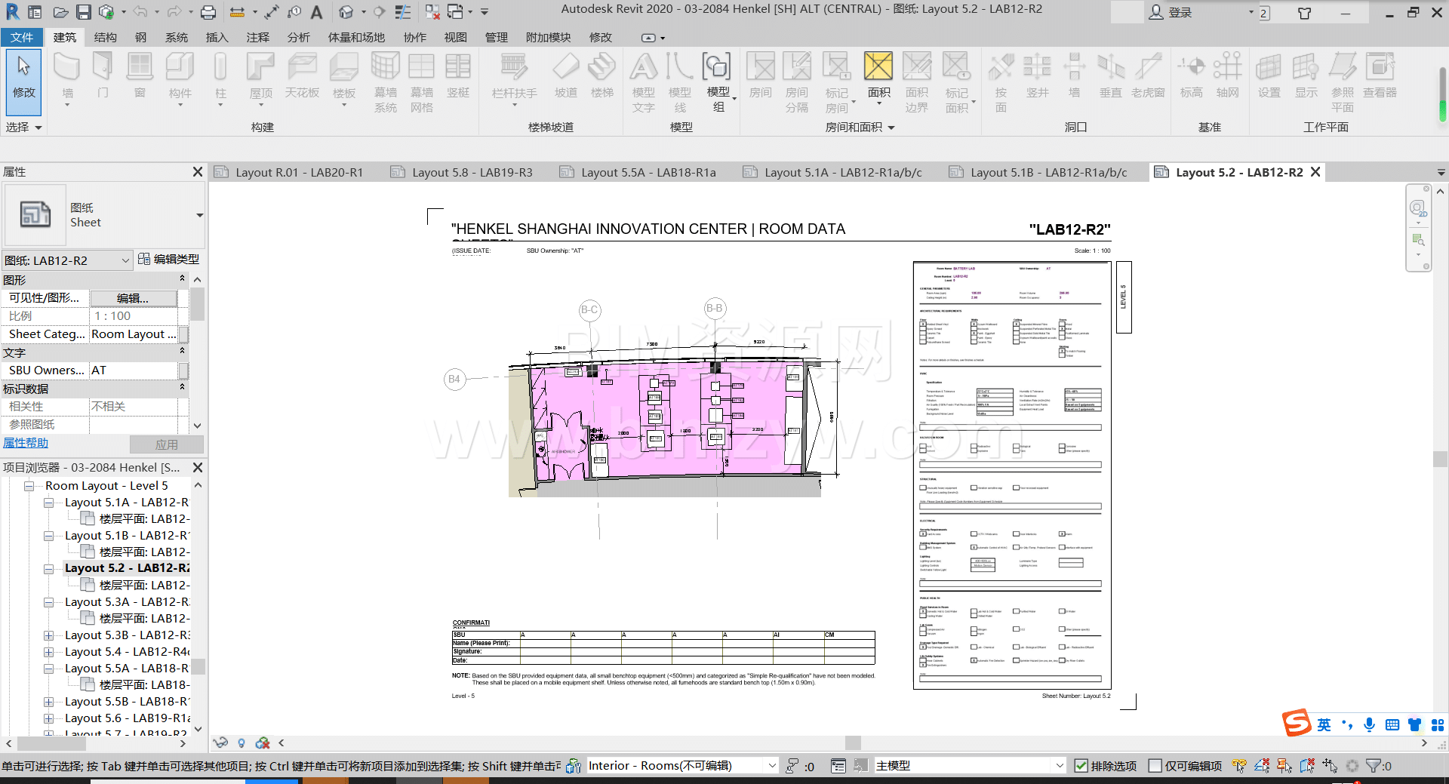Toggle the 仅可编辑项 checkbox
The height and width of the screenshot is (784, 1449).
pos(1155,766)
